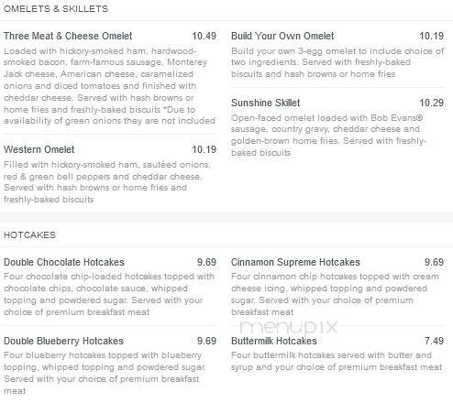This screenshot has height=403, width=453.
Task: Click the Double Blueberry Hotcakes 9.69 price
Action: tap(206, 341)
